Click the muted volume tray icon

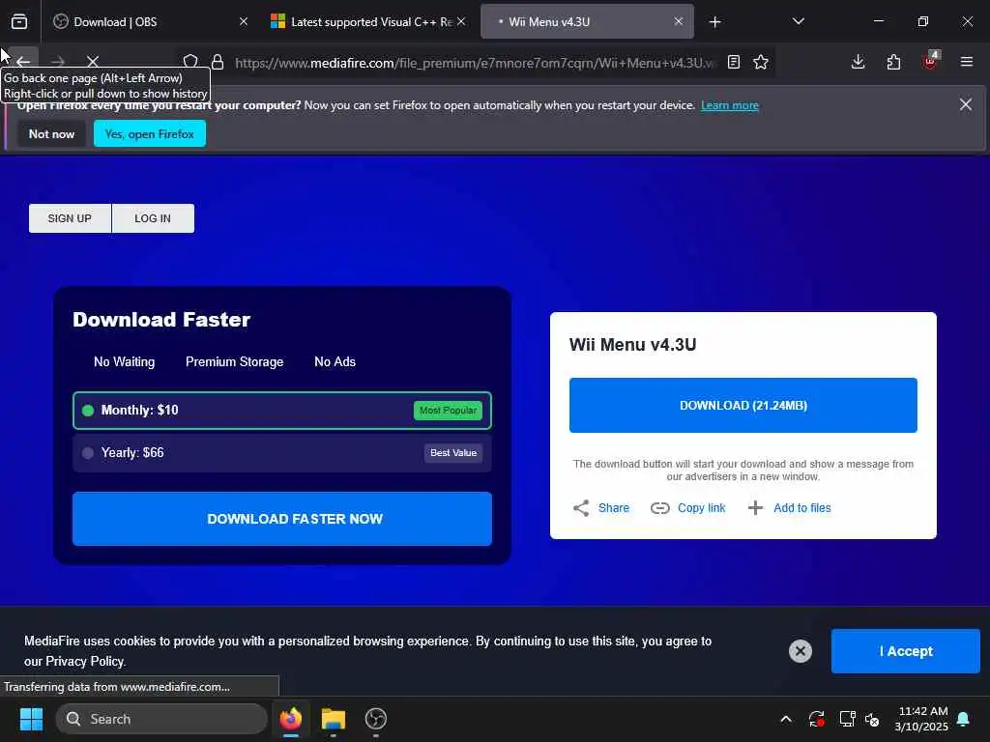pos(873,719)
